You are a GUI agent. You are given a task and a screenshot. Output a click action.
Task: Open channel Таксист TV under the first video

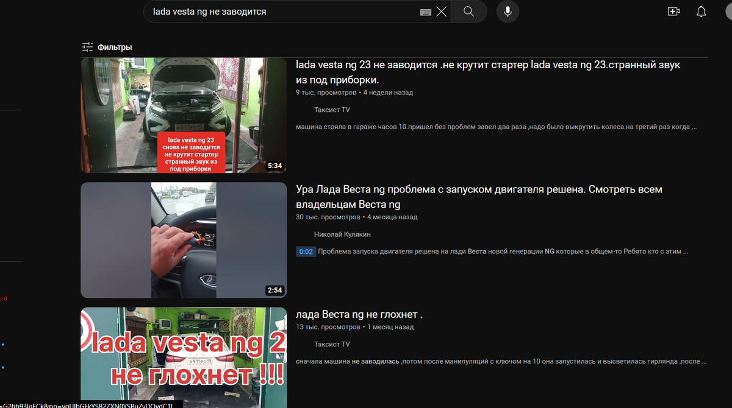tap(332, 110)
